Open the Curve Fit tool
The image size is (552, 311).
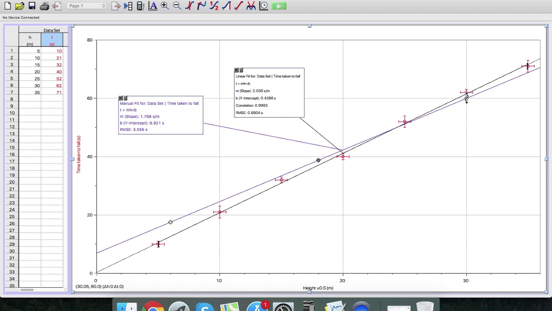[x=251, y=6]
